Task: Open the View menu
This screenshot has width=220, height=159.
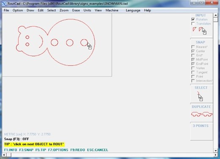Action: pyautogui.click(x=98, y=11)
